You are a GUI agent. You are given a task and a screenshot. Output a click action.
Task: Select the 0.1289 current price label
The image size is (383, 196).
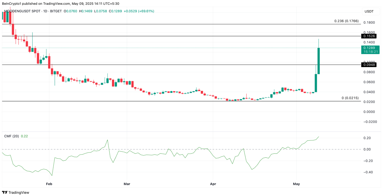(371, 48)
